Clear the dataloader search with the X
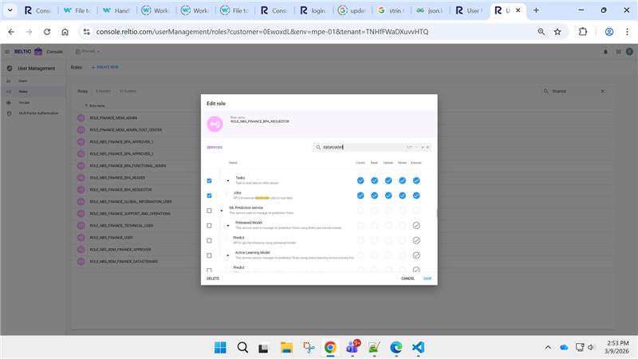 (427, 148)
